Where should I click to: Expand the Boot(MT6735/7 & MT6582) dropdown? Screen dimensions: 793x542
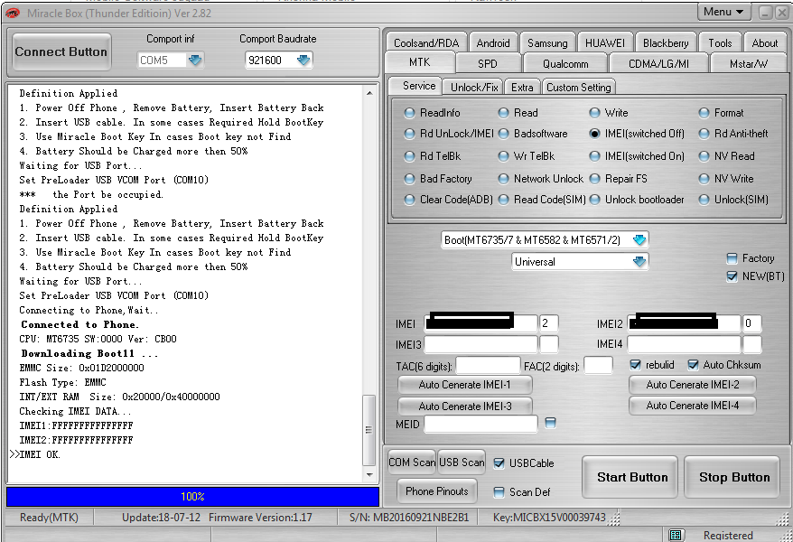pos(639,239)
